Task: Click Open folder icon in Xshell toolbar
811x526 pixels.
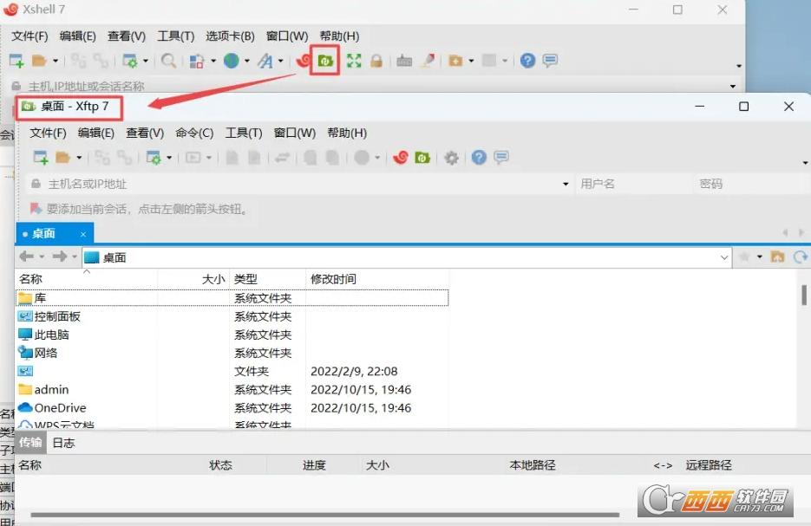Action: tap(39, 61)
